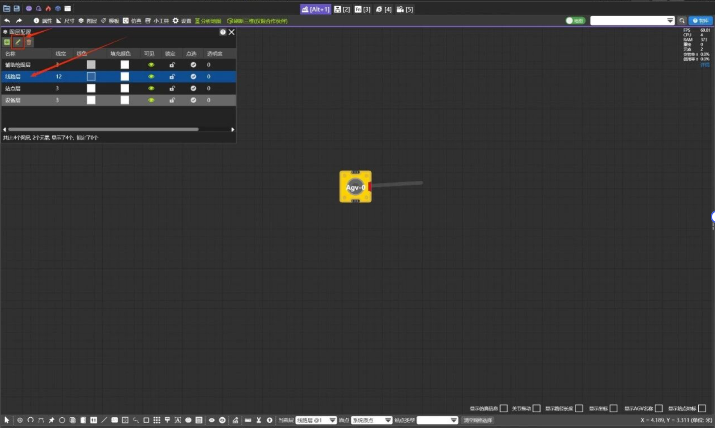Viewport: 715px width, 428px height.
Task: Check the 显示坐标 checkbox
Action: (x=614, y=408)
